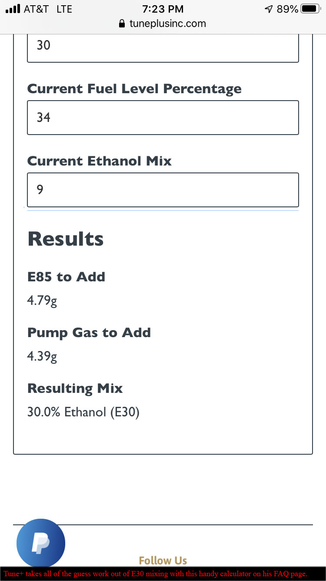326x581 pixels.
Task: Tap the 7:23 PM clock
Action: pyautogui.click(x=163, y=9)
